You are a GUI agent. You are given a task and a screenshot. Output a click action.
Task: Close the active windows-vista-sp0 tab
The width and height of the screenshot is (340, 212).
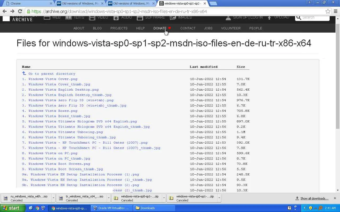point(205,3)
